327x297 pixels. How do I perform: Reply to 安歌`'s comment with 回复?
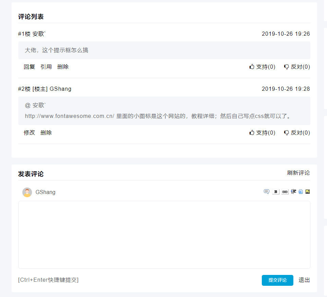29,67
